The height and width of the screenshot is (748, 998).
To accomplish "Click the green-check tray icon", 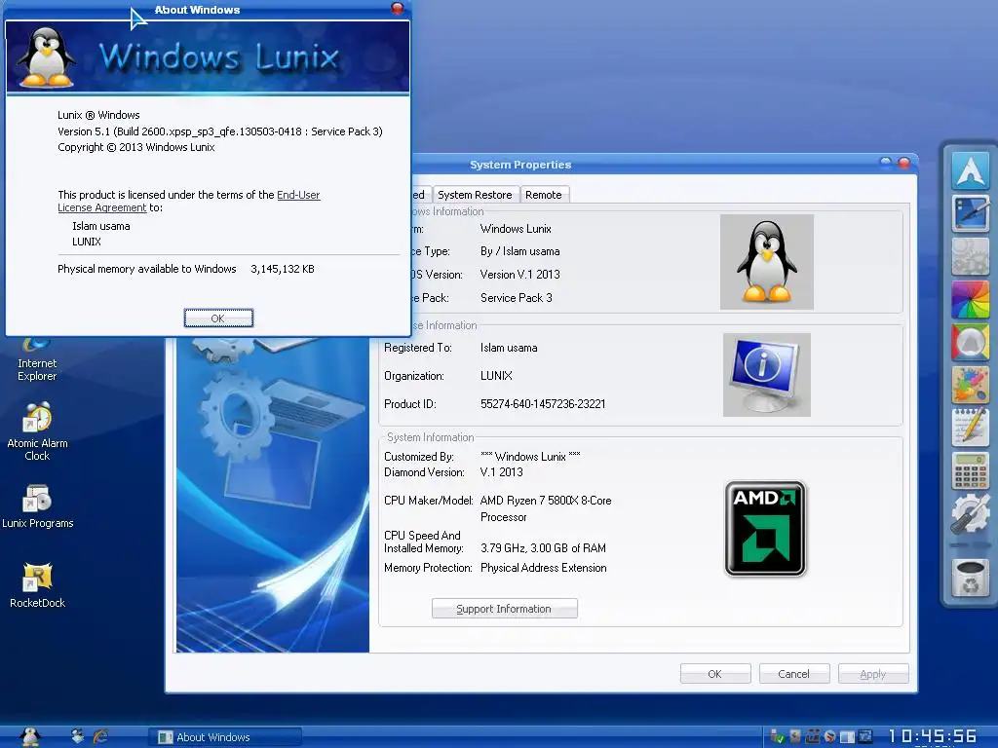I will (777, 737).
